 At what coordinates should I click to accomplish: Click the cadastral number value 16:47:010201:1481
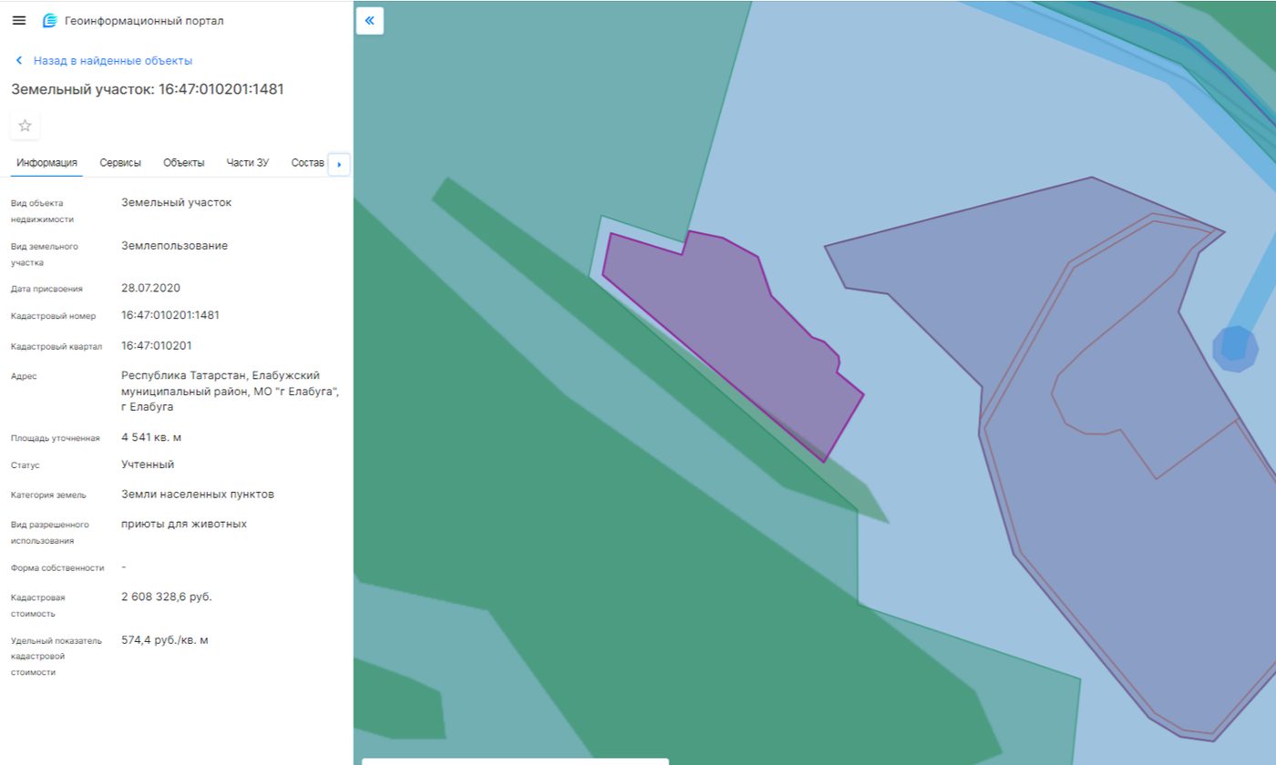point(170,315)
